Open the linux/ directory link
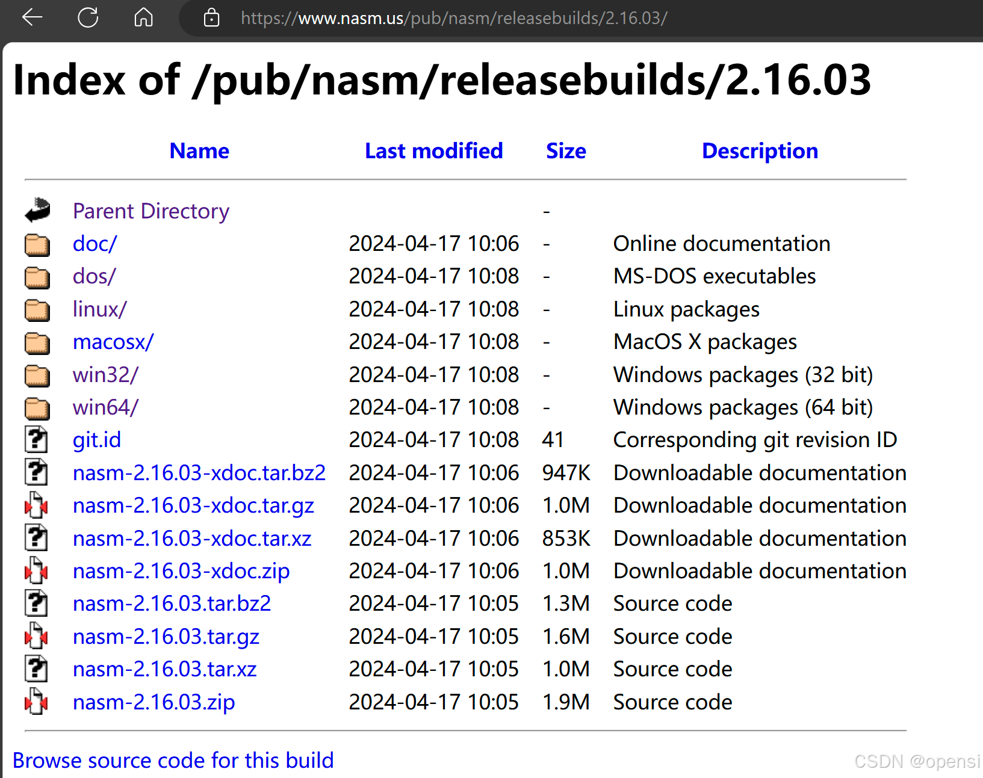The width and height of the screenshot is (983, 778). click(99, 309)
